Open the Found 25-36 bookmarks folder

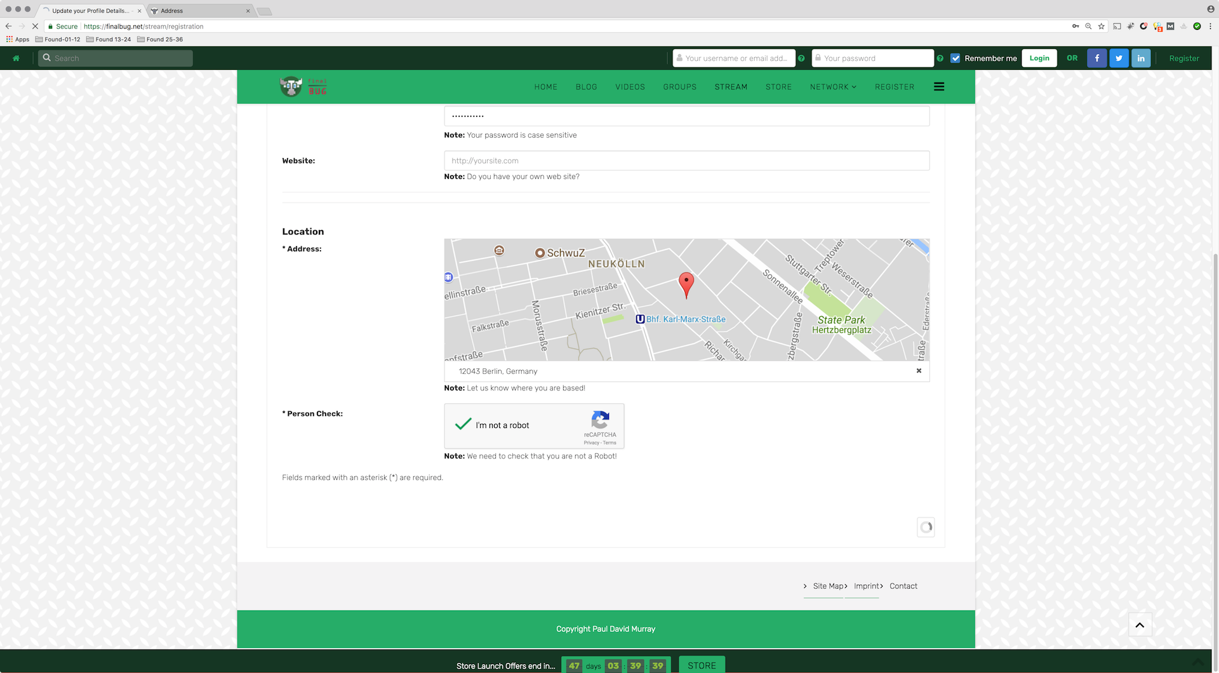160,39
